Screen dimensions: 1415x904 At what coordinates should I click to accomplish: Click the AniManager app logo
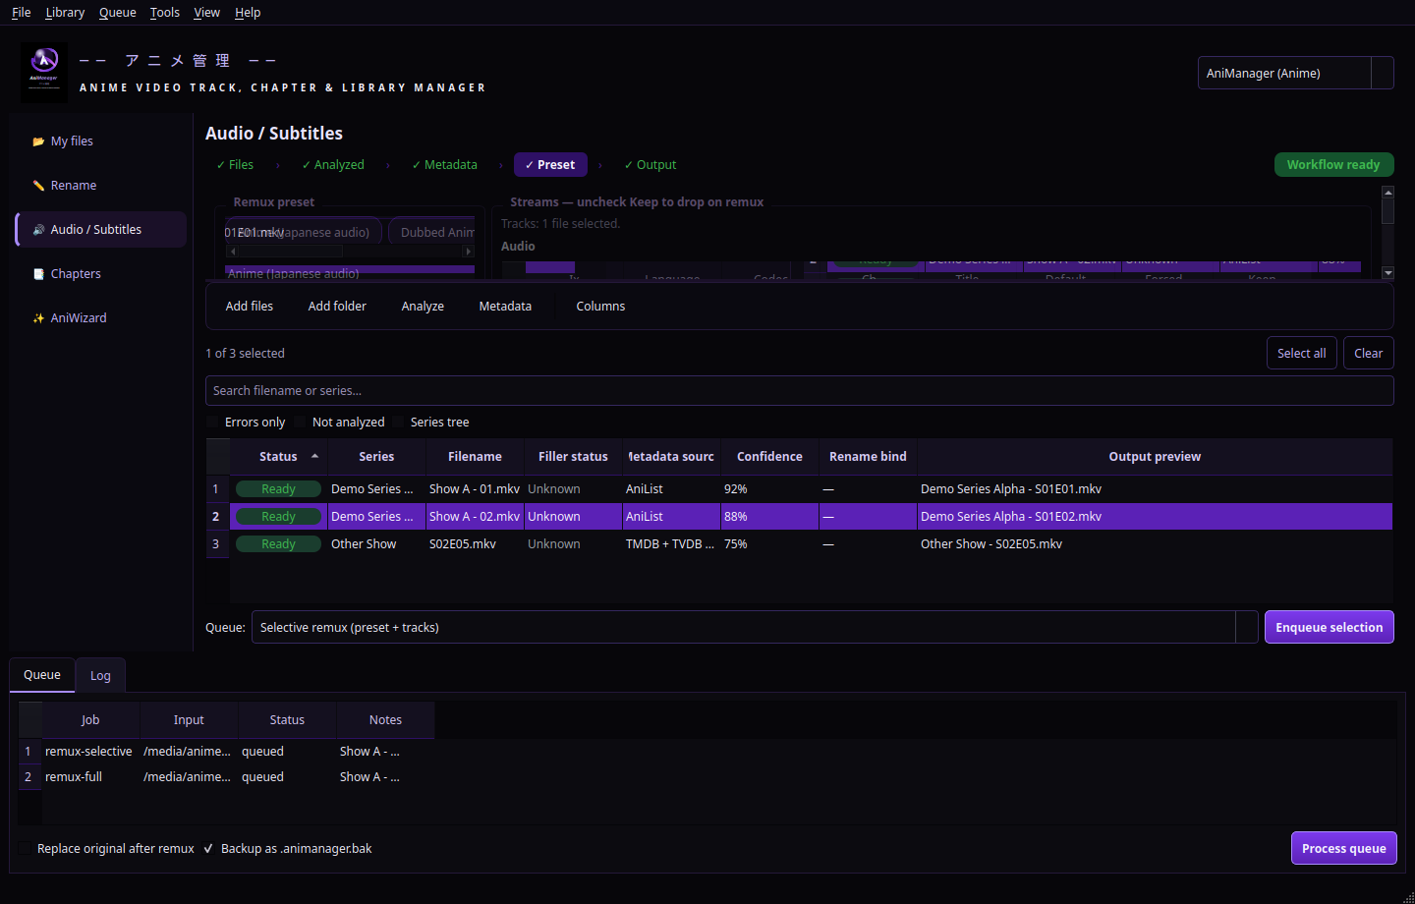tap(44, 73)
